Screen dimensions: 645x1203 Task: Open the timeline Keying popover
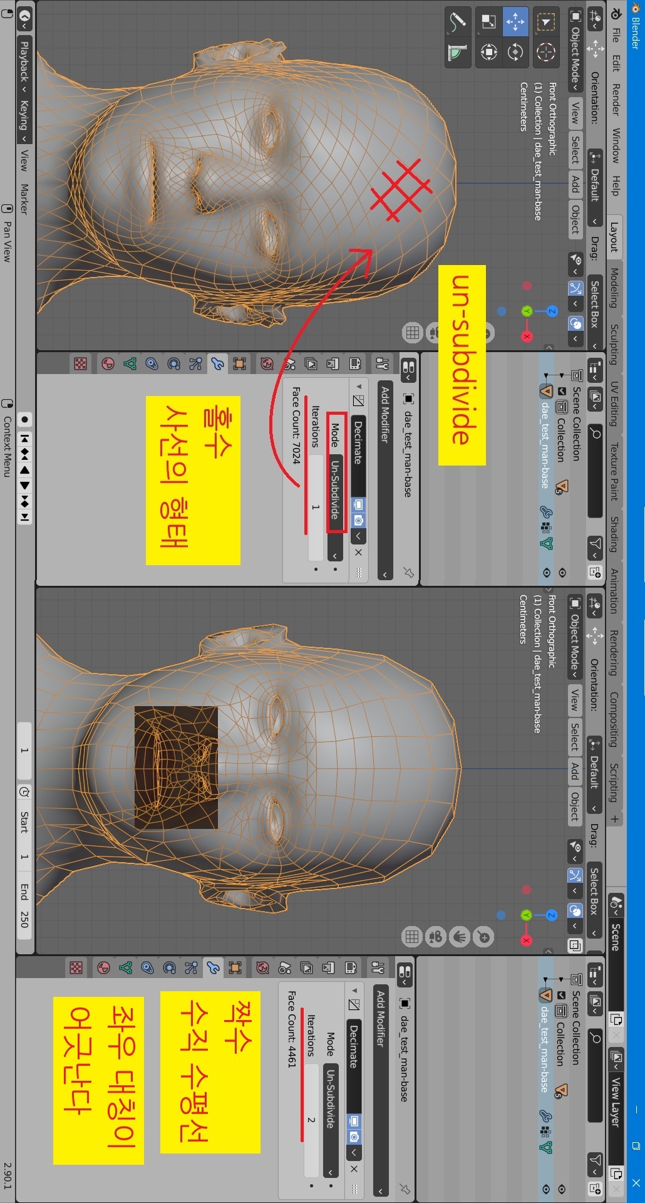point(24,120)
